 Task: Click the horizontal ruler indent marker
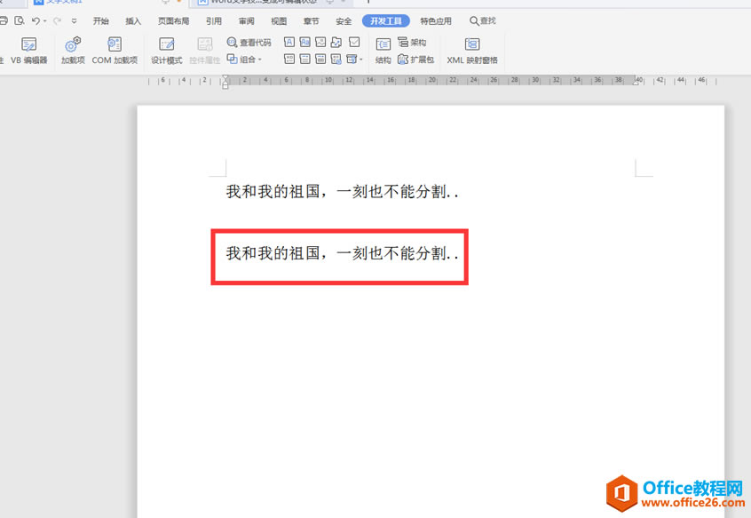coord(225,81)
